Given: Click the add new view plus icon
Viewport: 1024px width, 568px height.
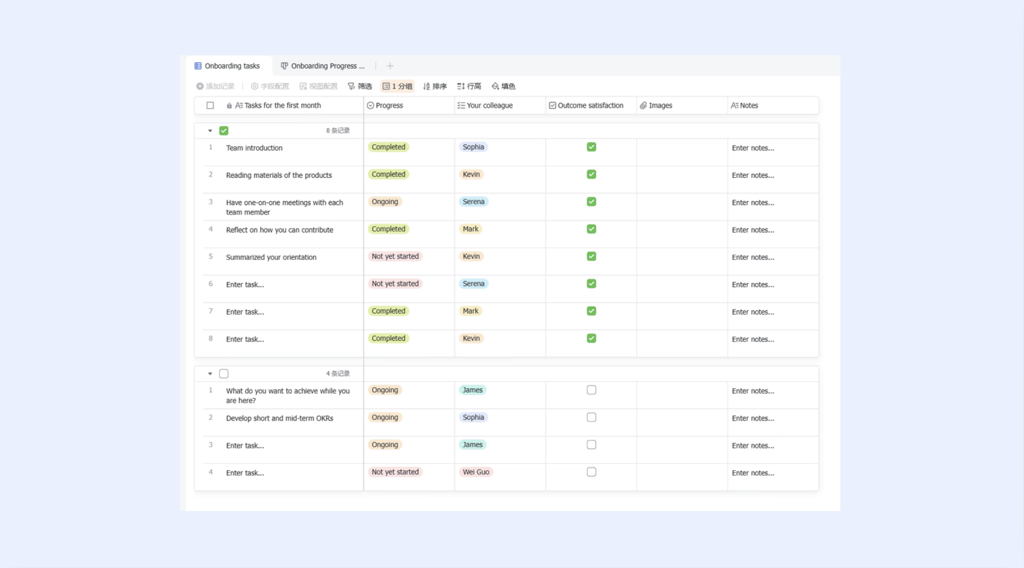Looking at the screenshot, I should click(x=390, y=66).
